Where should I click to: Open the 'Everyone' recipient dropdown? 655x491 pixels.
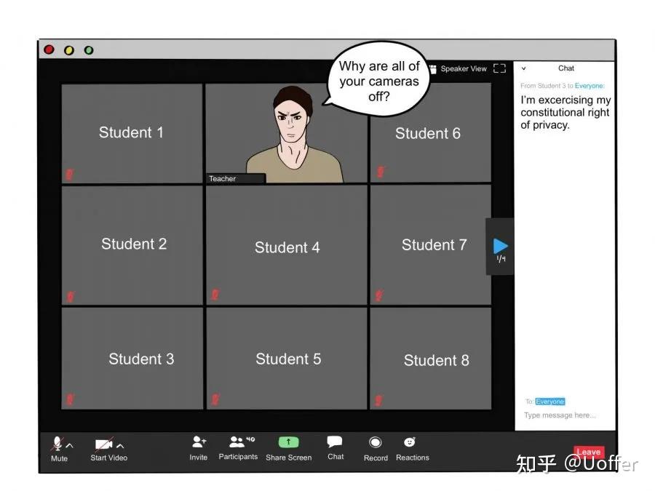coord(549,402)
